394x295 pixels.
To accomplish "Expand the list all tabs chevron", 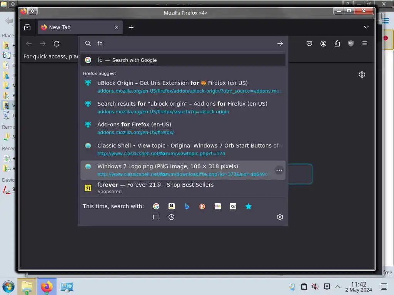I will (366, 27).
